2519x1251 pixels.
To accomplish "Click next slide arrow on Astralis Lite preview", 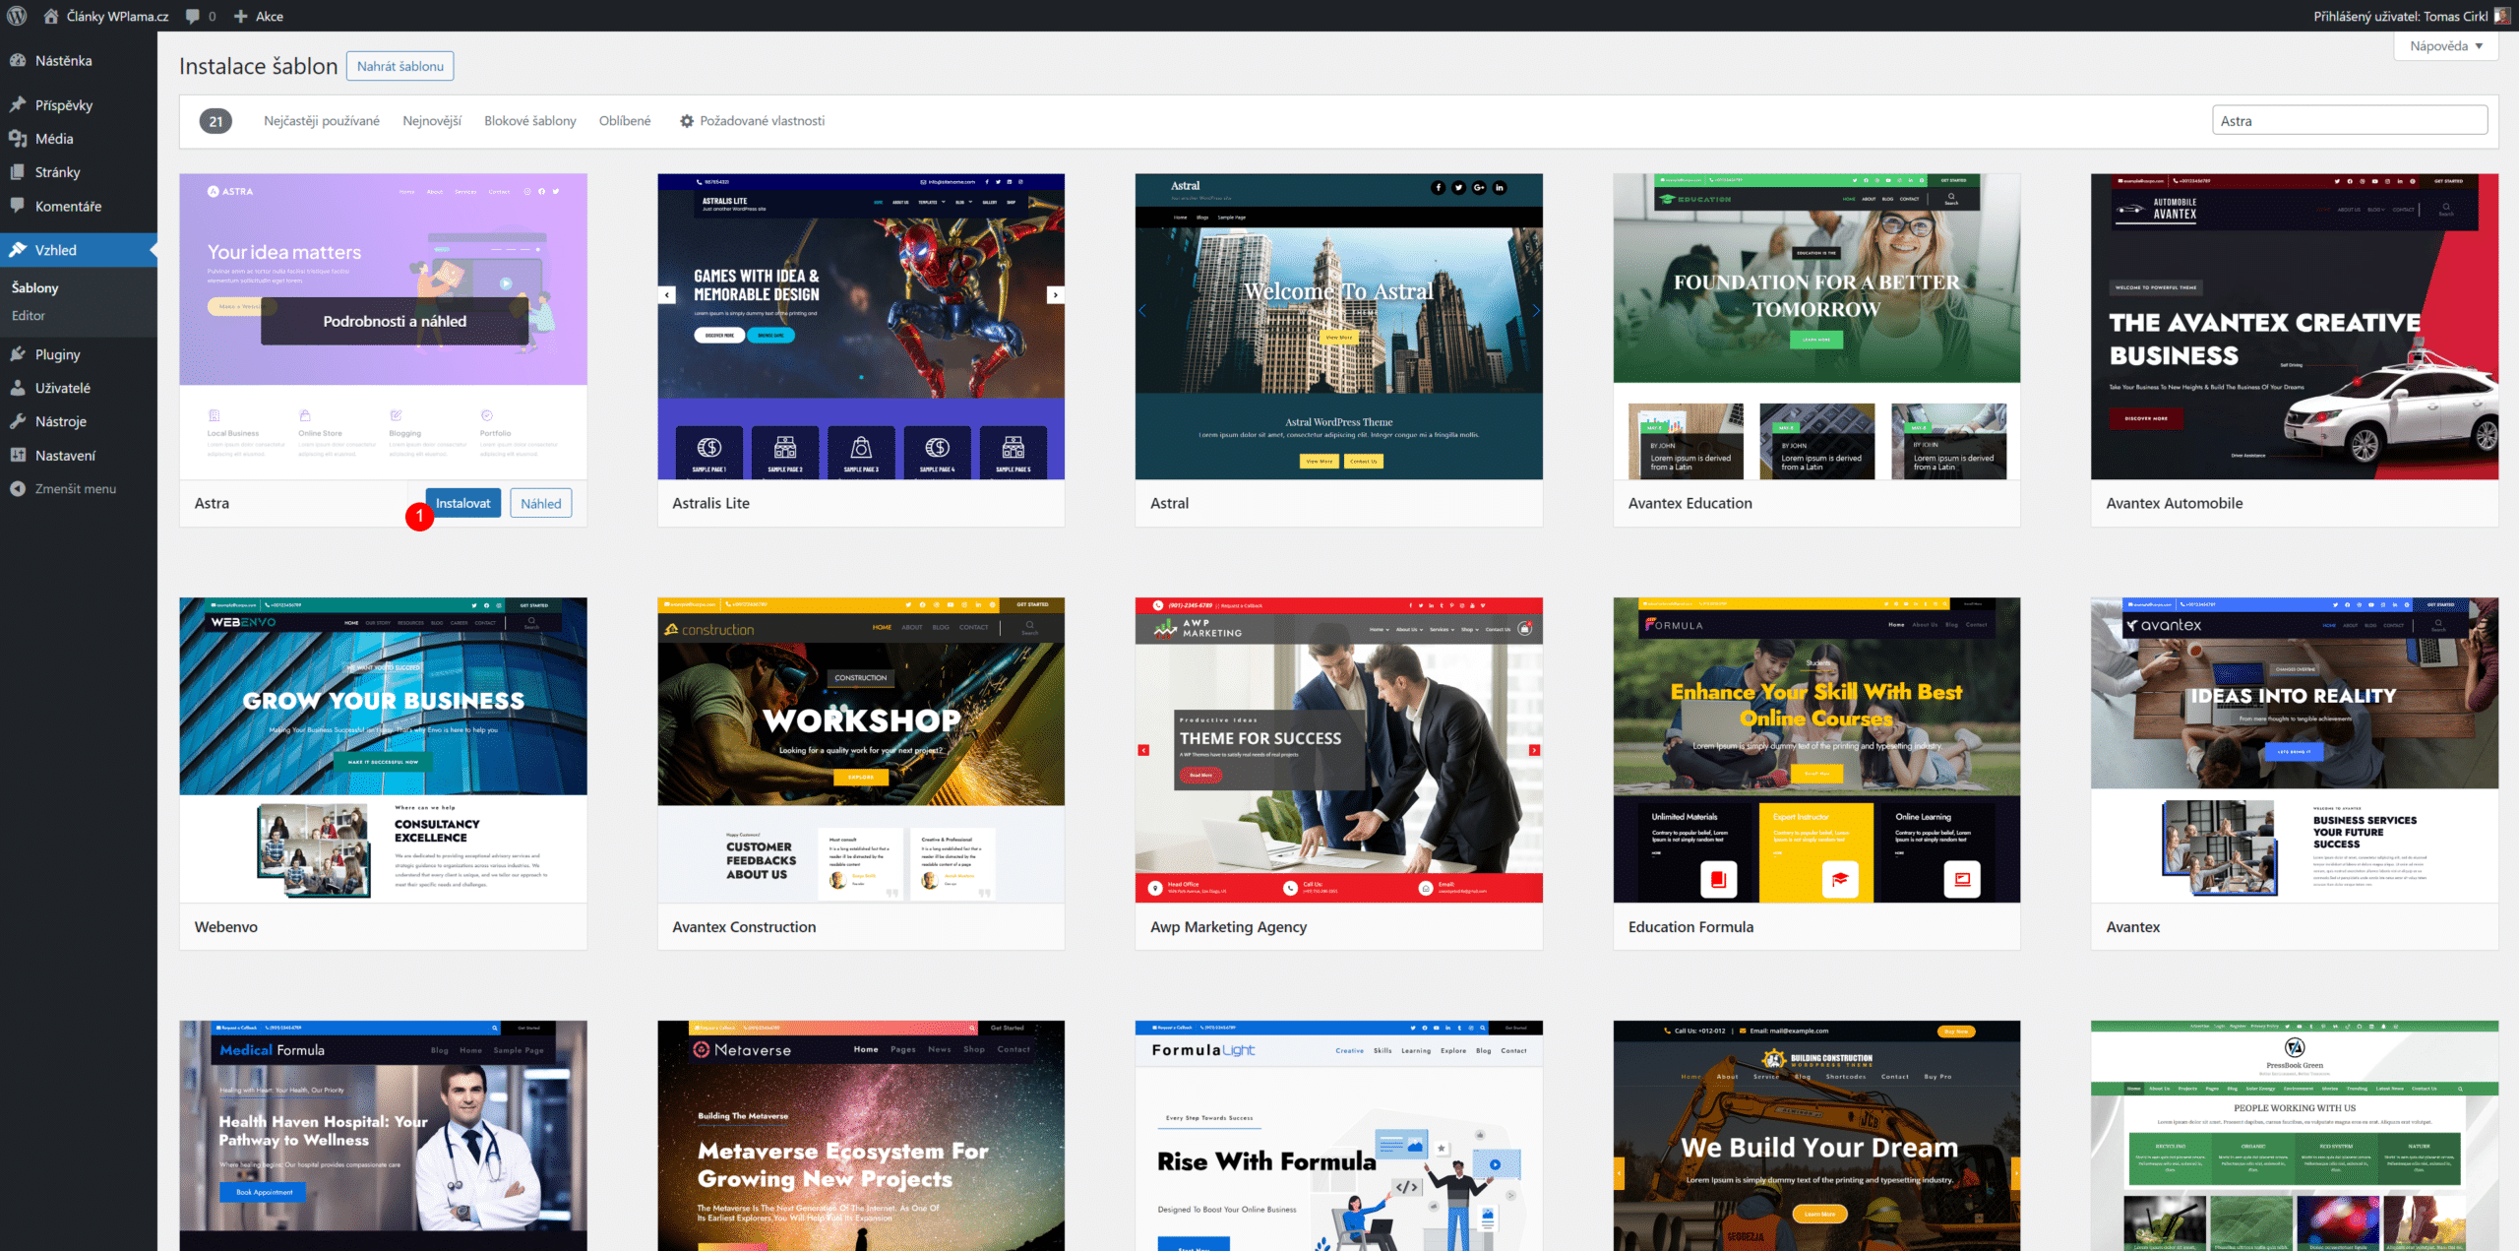I will pos(1055,294).
